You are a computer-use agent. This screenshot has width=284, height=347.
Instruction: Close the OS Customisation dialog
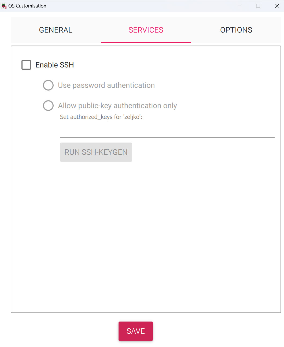click(277, 6)
